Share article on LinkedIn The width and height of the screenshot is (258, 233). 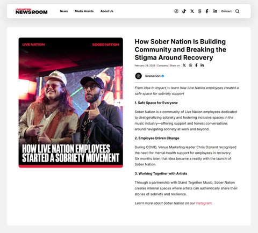tap(202, 65)
